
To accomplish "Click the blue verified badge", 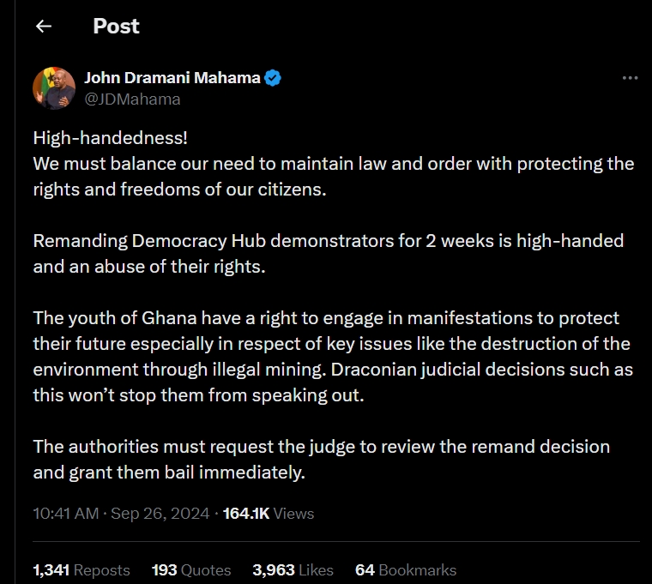I will [x=273, y=78].
